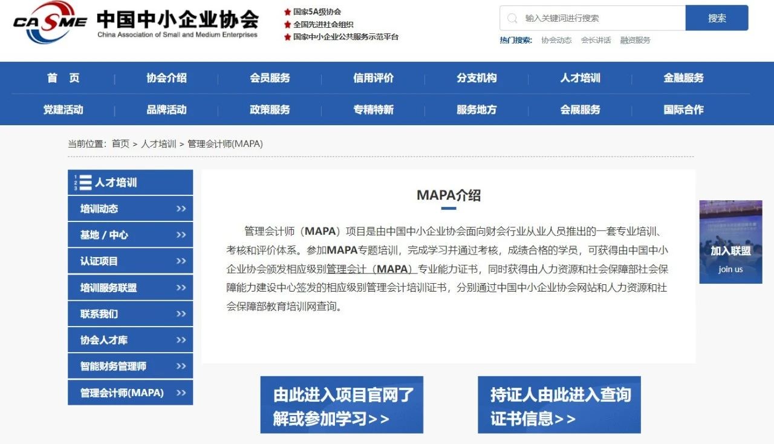Expand the 协会人才库 chevron arrows
Viewport: 774px width, 444px height.
click(181, 340)
